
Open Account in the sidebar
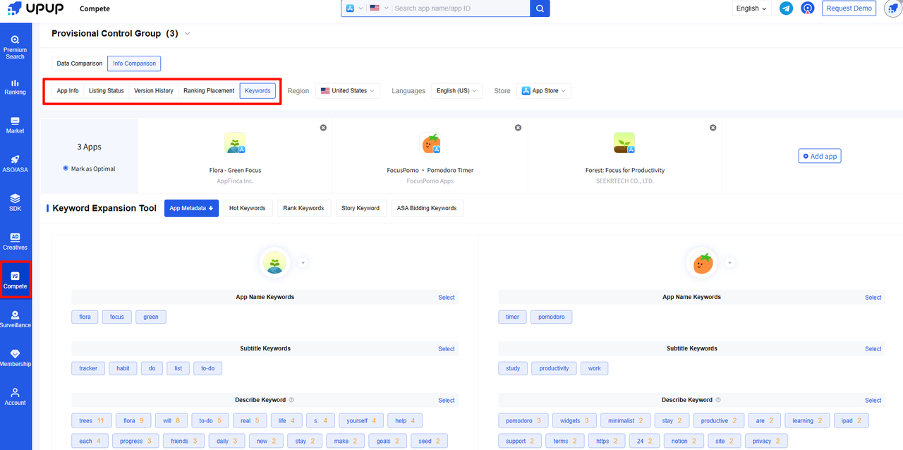[15, 396]
